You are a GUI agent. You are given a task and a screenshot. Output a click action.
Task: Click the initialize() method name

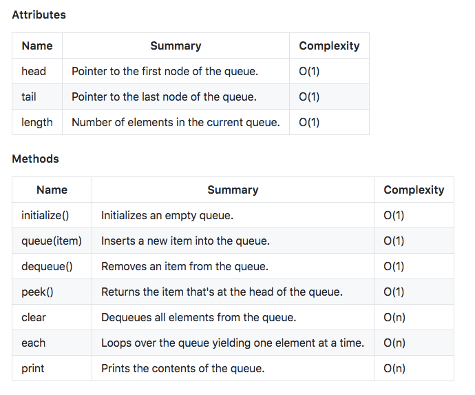(45, 215)
